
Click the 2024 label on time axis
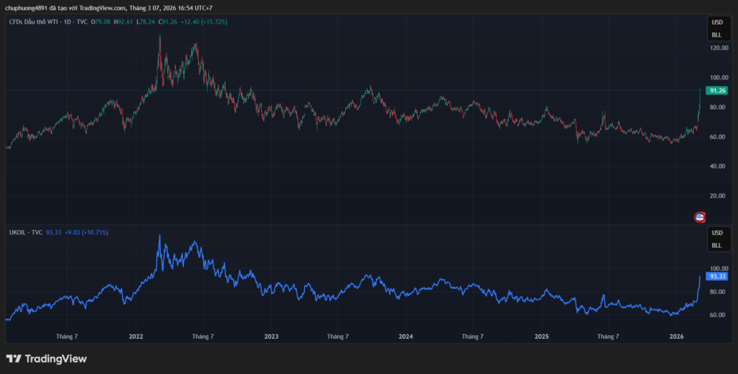point(406,336)
